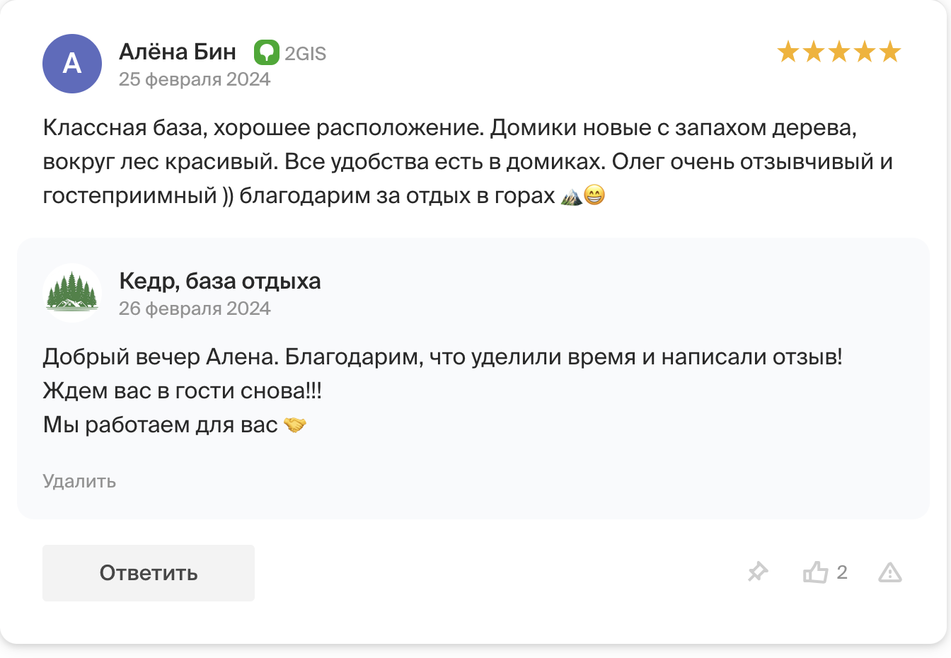
Task: Open reviewer name Алёна Бин
Action: 178,52
